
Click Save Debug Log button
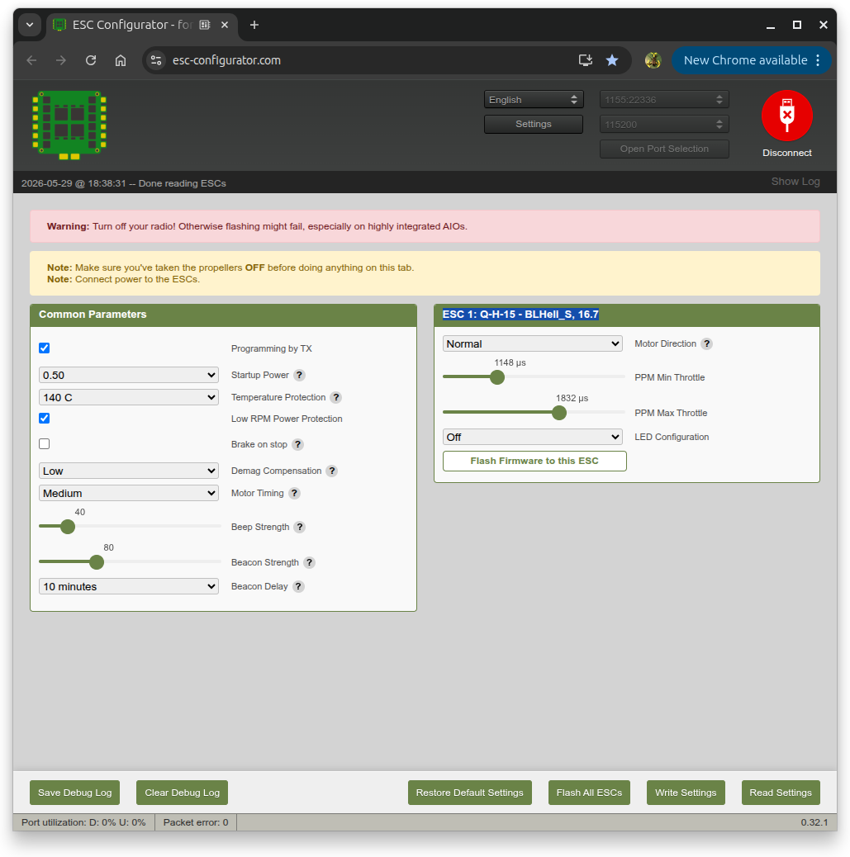(x=74, y=793)
